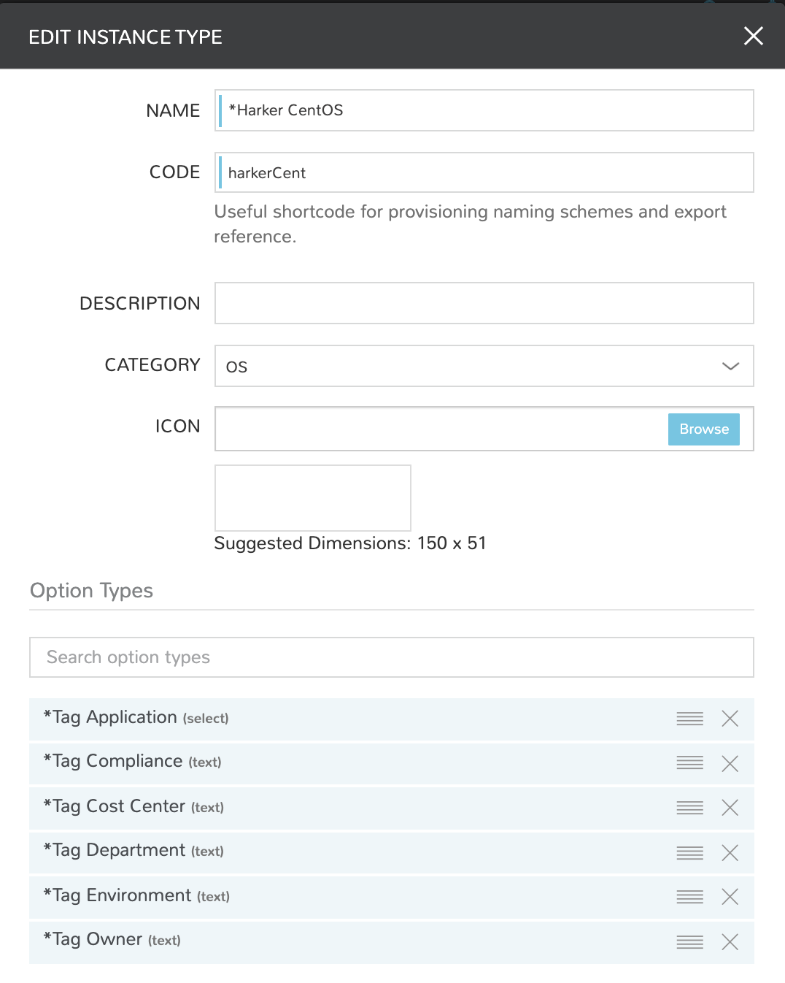Click the Tag Department reorder handle
Screen dimensions: 785x983
tap(689, 852)
